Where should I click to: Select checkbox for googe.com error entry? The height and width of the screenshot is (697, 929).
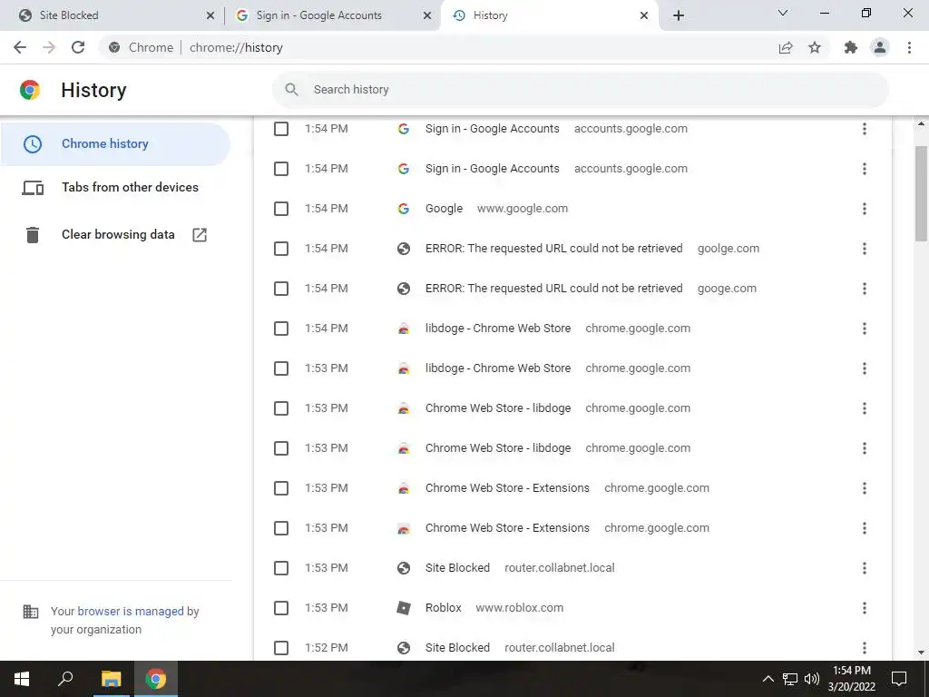(281, 289)
